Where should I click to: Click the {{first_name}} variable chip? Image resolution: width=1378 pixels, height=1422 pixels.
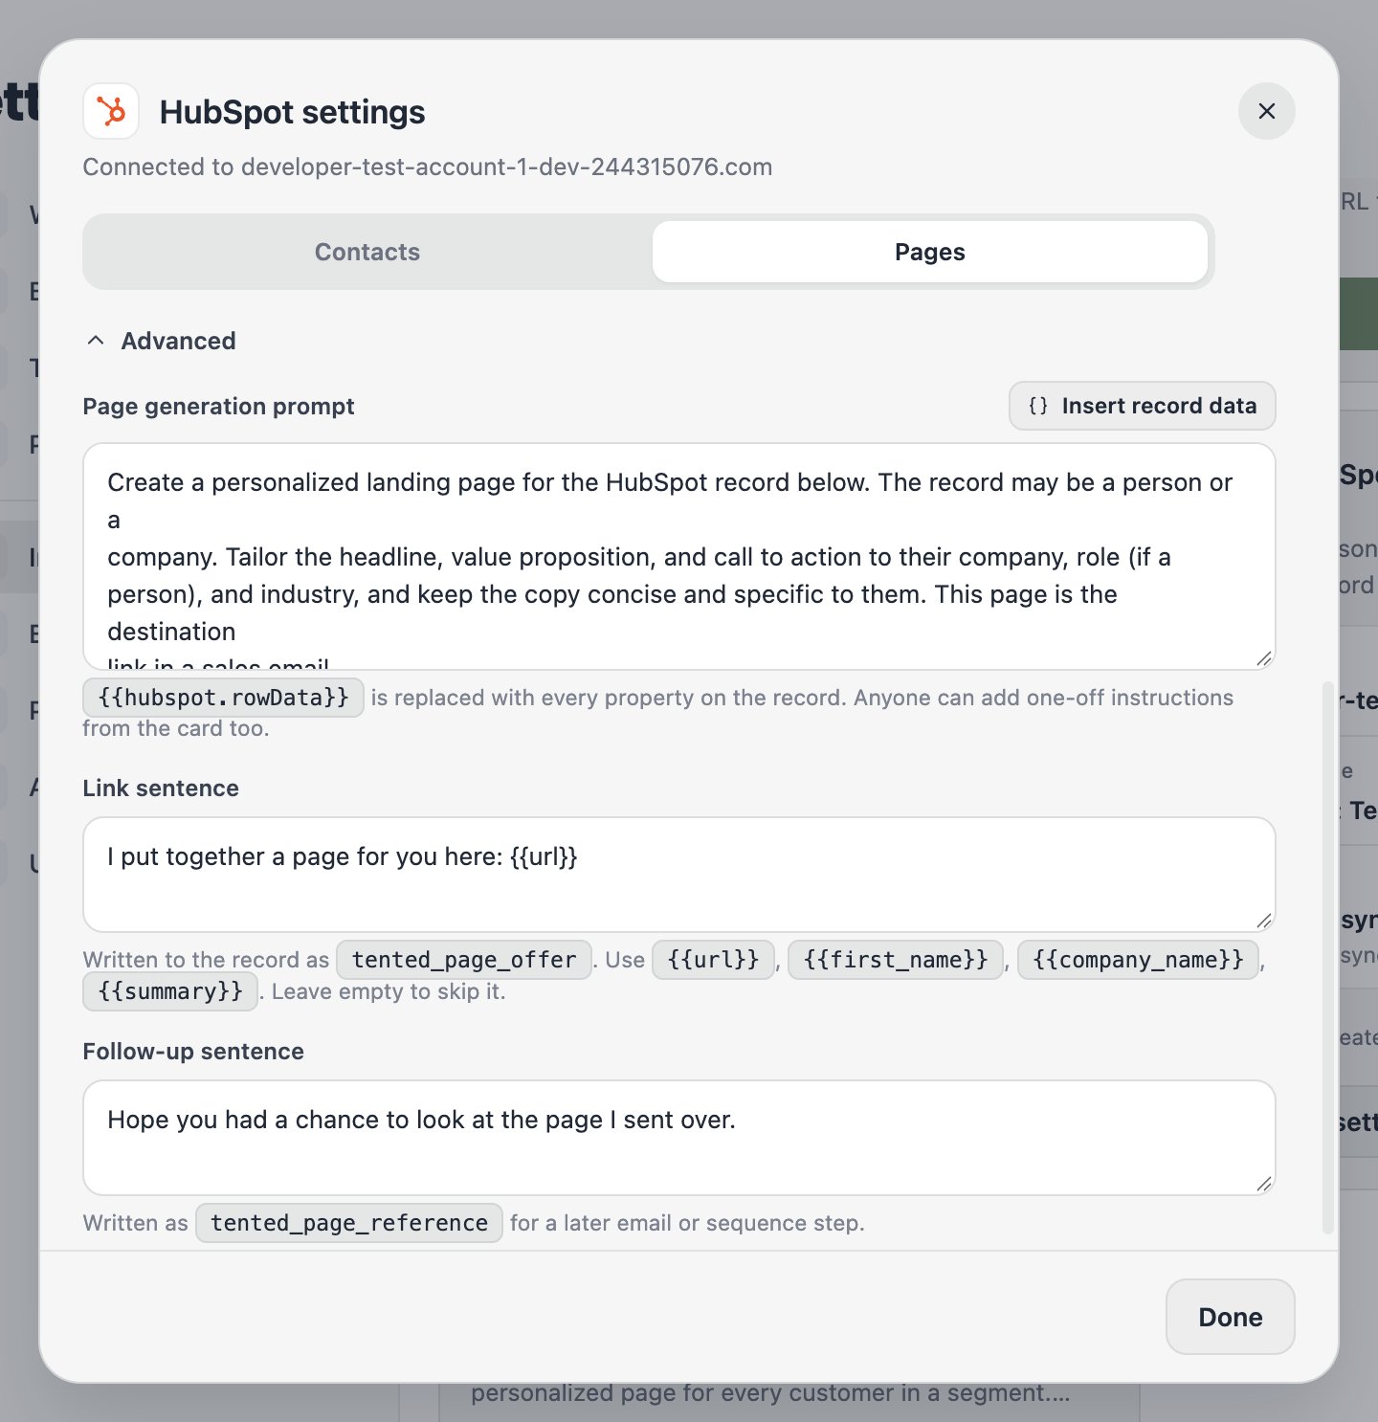895,960
